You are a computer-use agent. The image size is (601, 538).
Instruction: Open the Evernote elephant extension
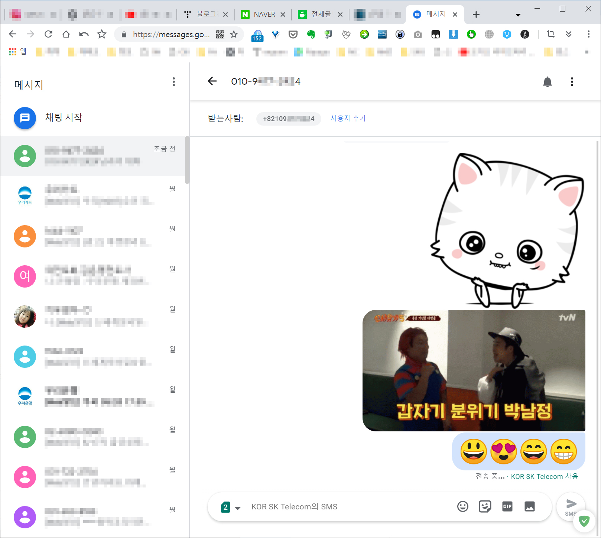[x=311, y=35]
